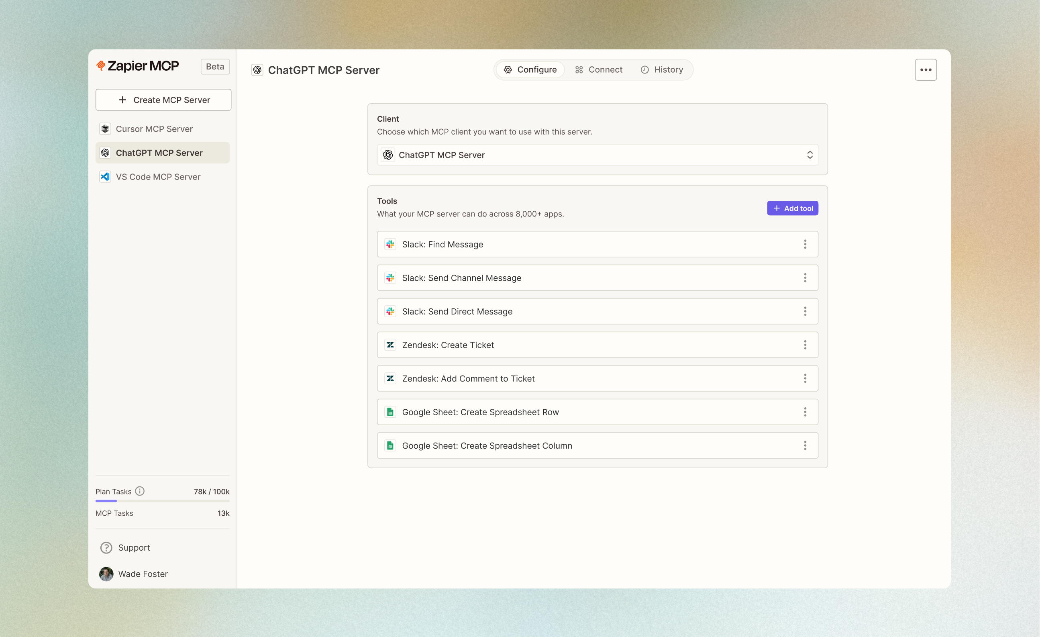Image resolution: width=1040 pixels, height=637 pixels.
Task: Click Google Sheets icon on Spreadsheet Row
Action: (390, 412)
